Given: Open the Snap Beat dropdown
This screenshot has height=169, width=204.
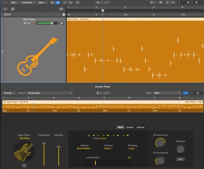Looking at the screenshot, I should [167, 93].
